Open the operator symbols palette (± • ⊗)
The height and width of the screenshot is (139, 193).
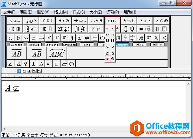(x=64, y=20)
